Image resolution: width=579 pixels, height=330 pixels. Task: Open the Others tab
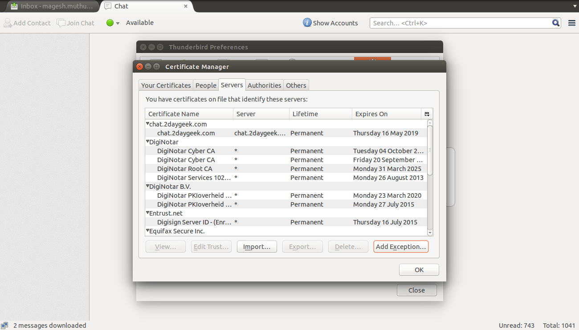296,86
